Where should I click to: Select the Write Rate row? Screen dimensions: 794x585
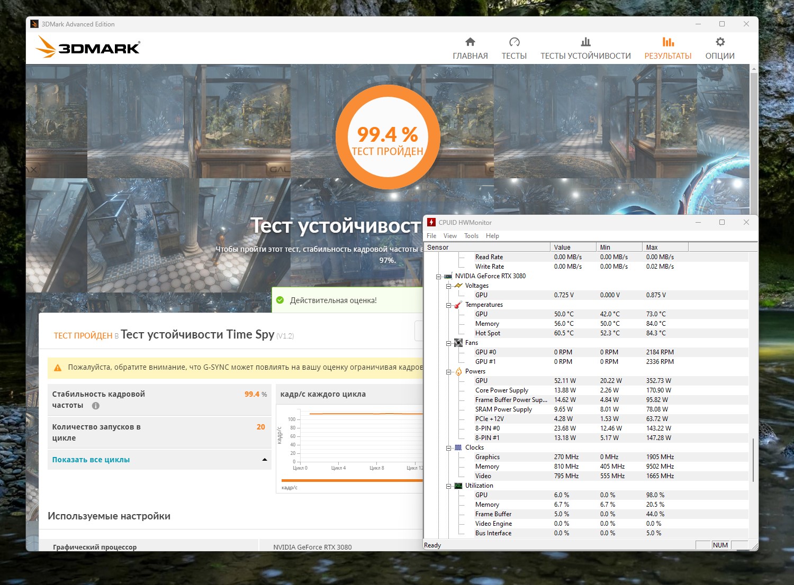pos(587,267)
